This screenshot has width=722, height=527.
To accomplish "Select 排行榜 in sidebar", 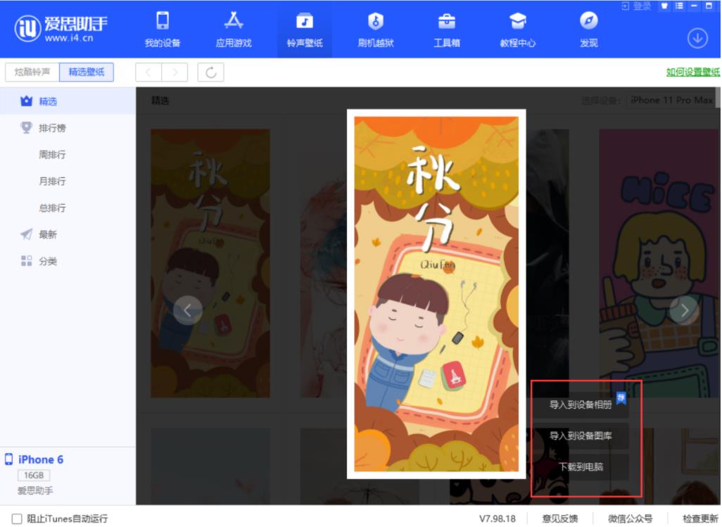I will click(52, 128).
